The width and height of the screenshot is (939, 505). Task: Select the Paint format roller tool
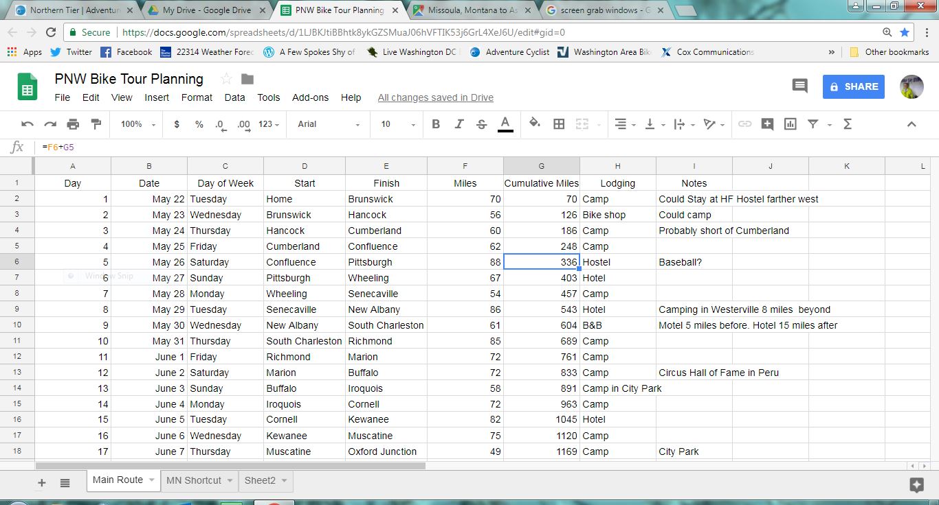point(96,124)
